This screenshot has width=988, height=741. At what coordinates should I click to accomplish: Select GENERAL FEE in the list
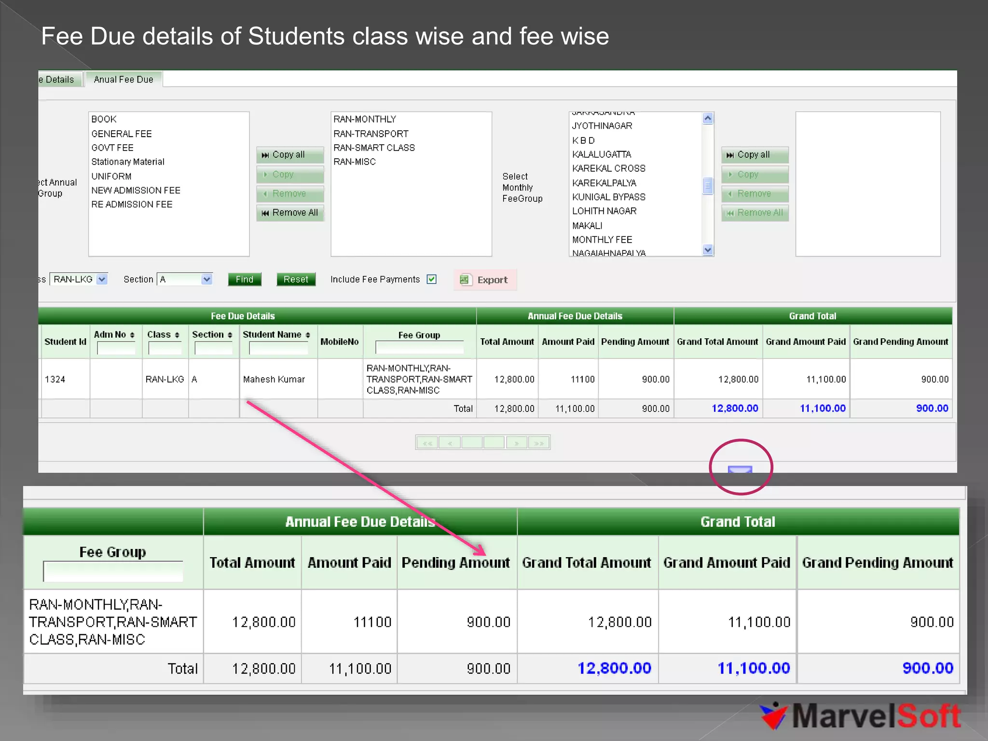click(122, 134)
